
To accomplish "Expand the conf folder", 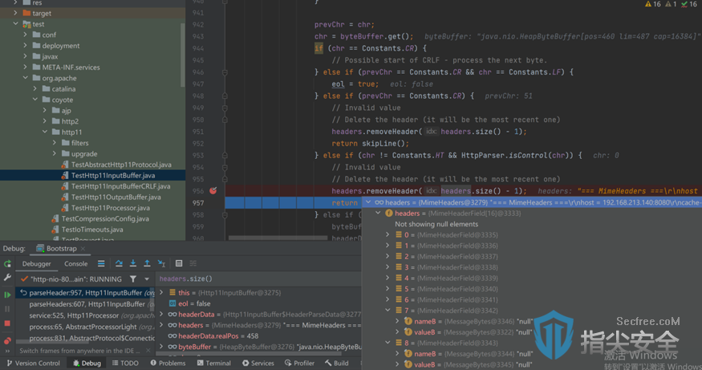I will [x=26, y=35].
